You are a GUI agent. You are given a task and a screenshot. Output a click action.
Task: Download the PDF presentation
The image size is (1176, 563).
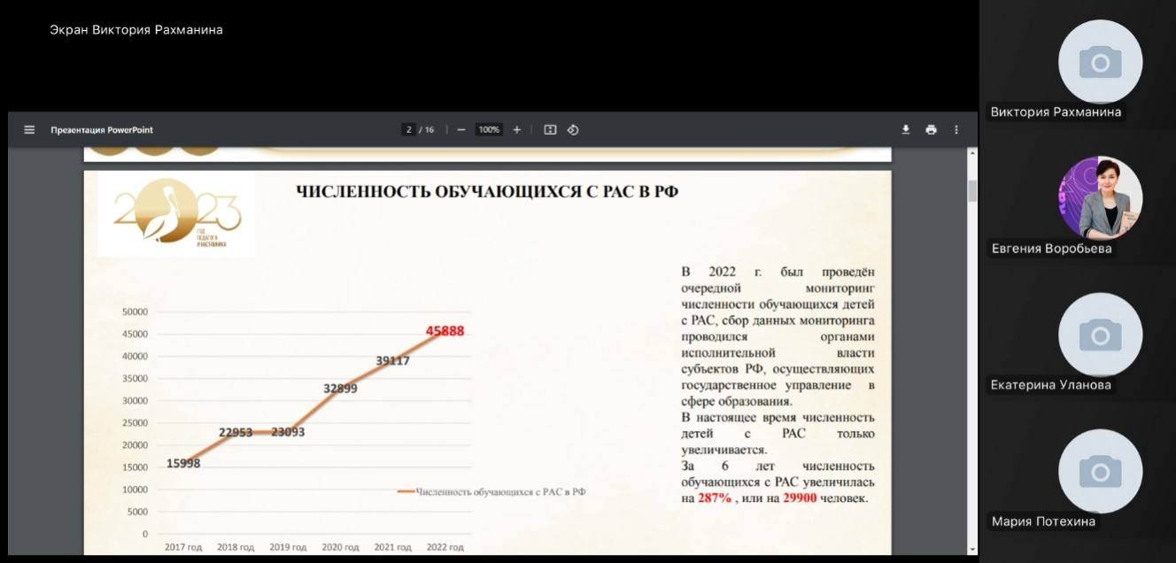[906, 129]
